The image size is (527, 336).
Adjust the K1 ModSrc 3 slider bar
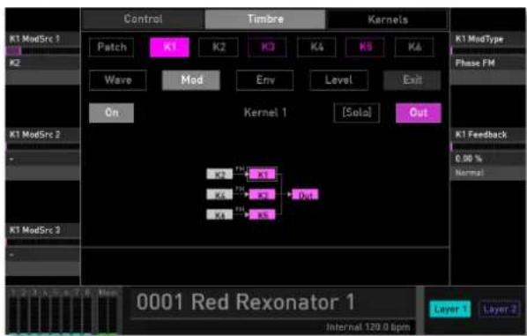(42, 243)
